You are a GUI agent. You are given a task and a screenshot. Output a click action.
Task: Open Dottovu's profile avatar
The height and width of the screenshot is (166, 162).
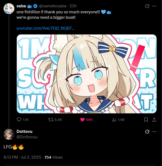click(9, 134)
